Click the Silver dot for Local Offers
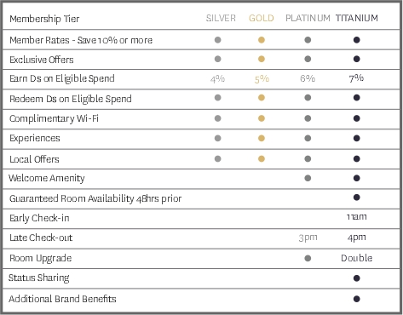The width and height of the screenshot is (403, 315). tap(218, 159)
